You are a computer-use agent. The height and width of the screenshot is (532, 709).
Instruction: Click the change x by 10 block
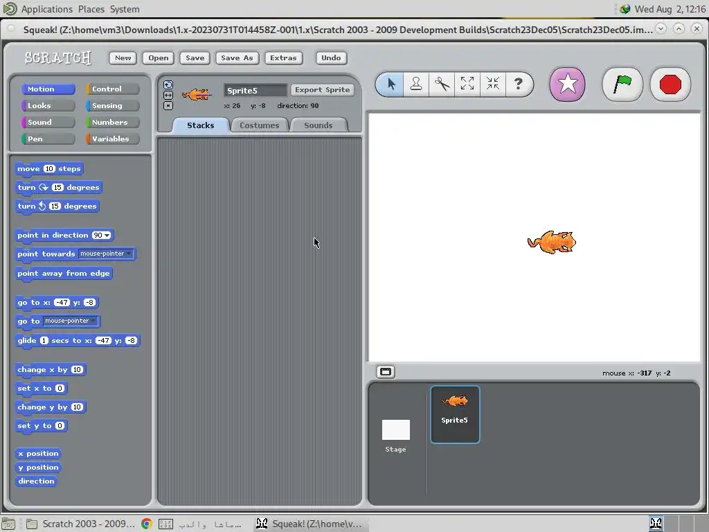coord(50,370)
